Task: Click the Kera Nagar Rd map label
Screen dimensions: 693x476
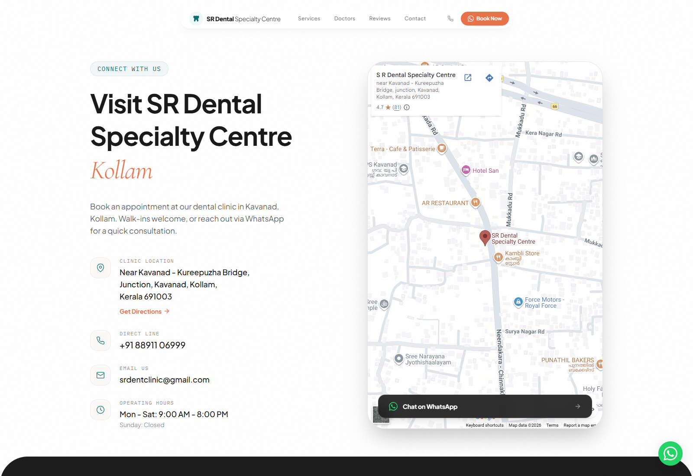Action: pyautogui.click(x=544, y=133)
